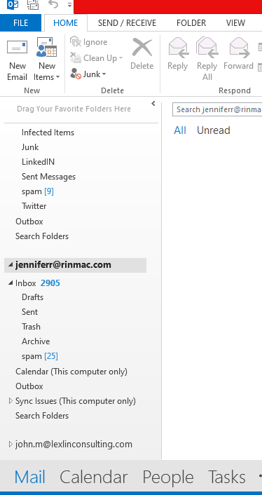Click the Undo arrow in the title bar
This screenshot has height=495, width=262.
click(53, 5)
